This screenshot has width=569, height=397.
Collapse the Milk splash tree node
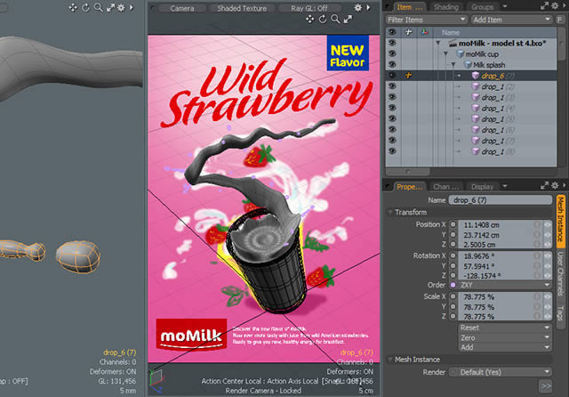(x=453, y=65)
